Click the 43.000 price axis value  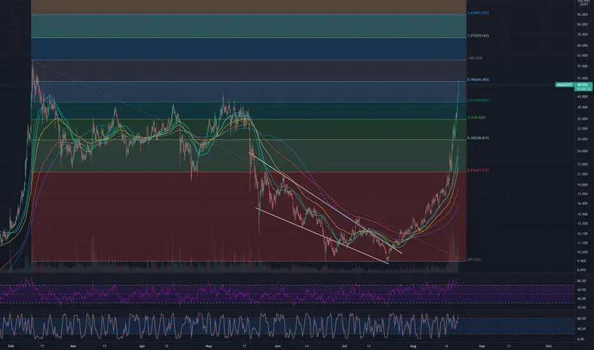(x=582, y=97)
